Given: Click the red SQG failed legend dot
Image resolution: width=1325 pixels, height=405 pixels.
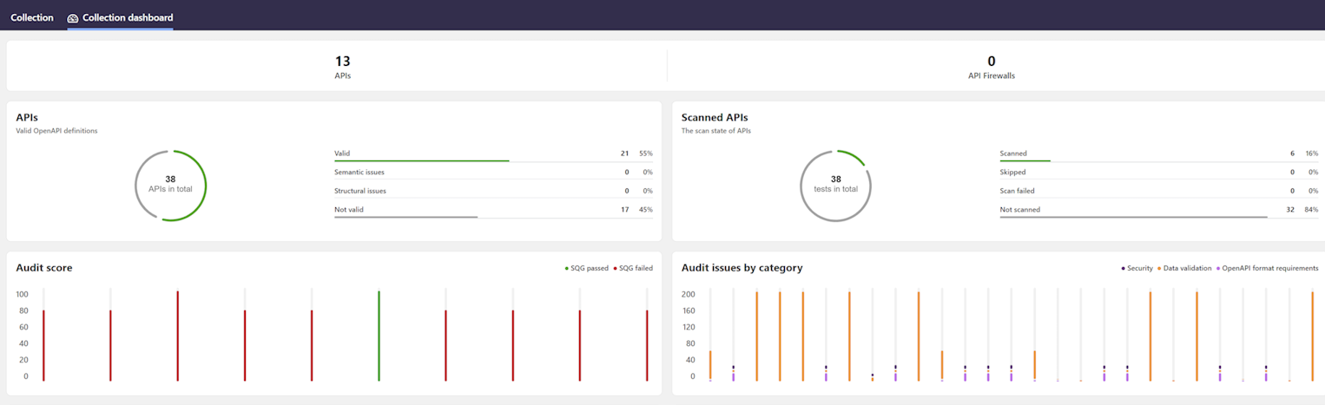Looking at the screenshot, I should coord(615,269).
